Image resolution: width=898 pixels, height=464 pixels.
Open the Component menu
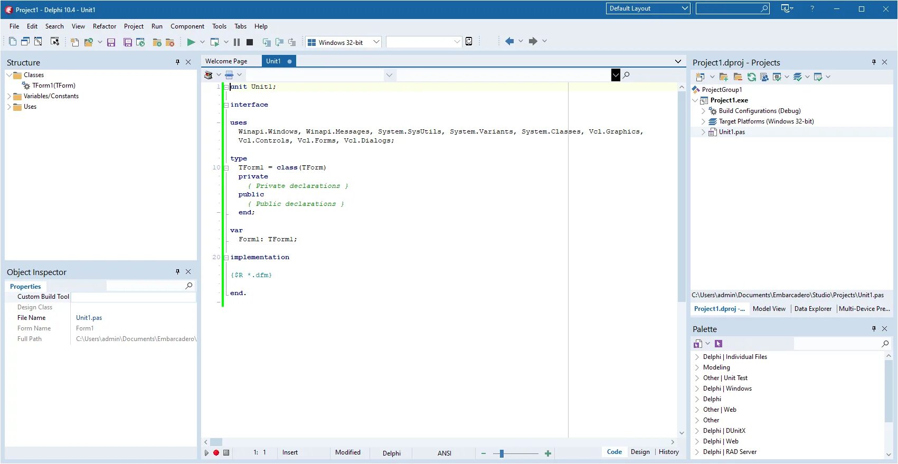(187, 26)
